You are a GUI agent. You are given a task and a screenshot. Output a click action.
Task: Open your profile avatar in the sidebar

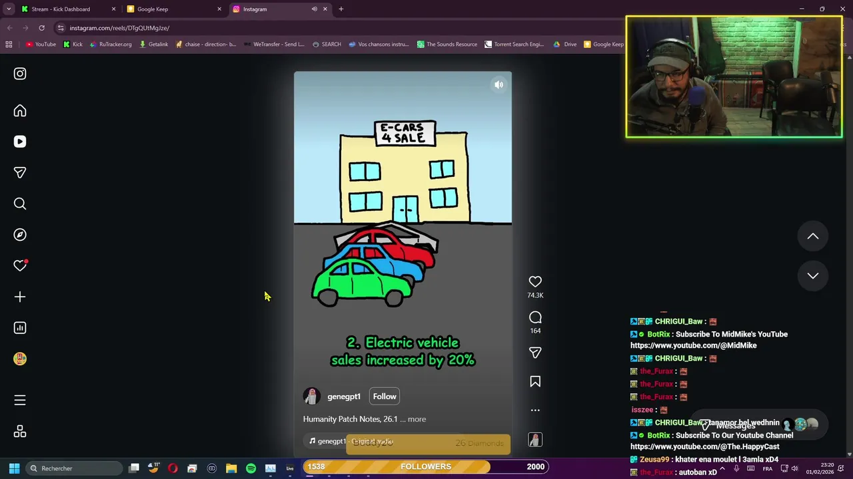pyautogui.click(x=20, y=359)
